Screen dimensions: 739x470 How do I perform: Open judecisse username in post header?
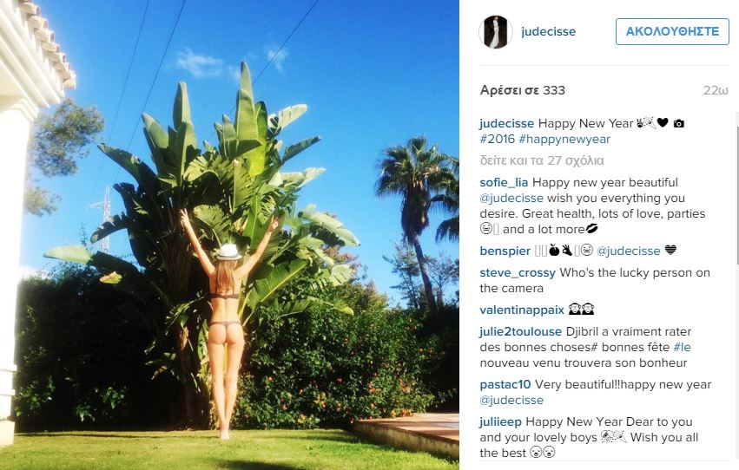tap(548, 31)
